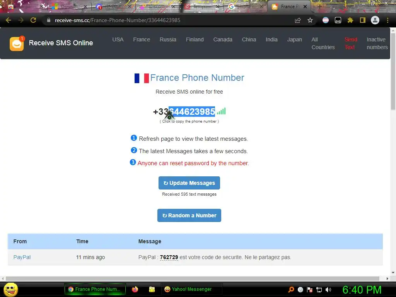This screenshot has height=297, width=396.
Task: Click Receive SMS Online site title
Action: coord(61,43)
